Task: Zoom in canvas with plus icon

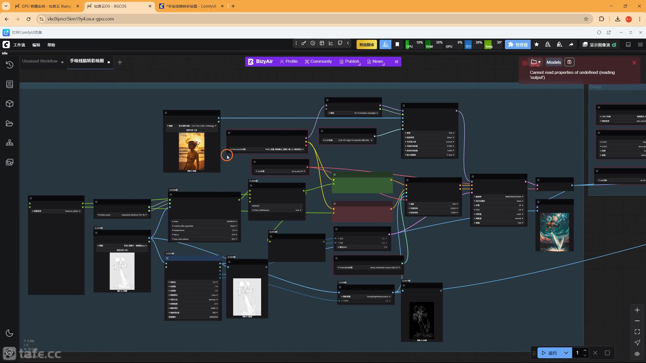Action: [637, 310]
